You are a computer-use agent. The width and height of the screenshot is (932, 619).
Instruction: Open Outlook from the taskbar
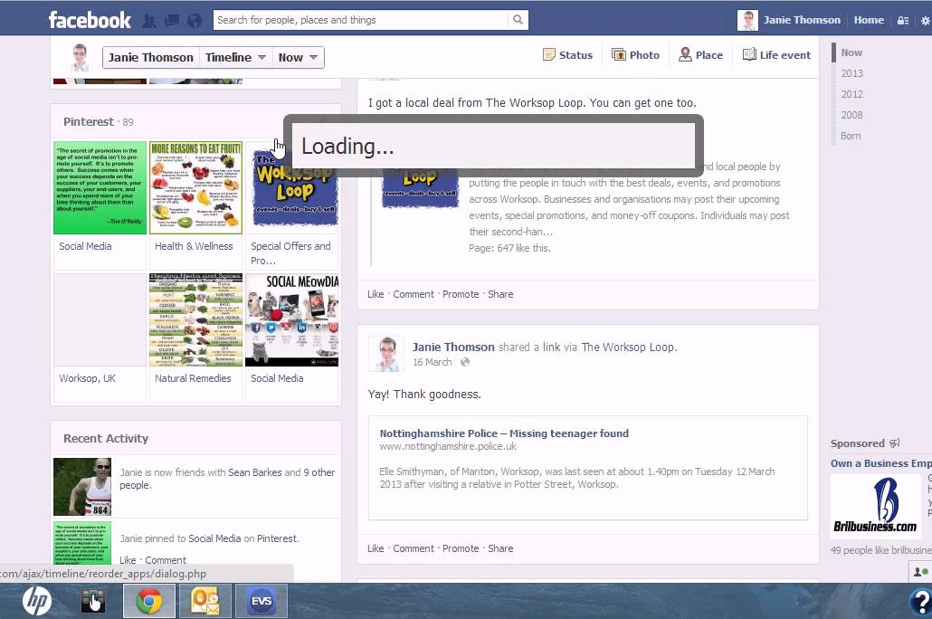point(205,601)
